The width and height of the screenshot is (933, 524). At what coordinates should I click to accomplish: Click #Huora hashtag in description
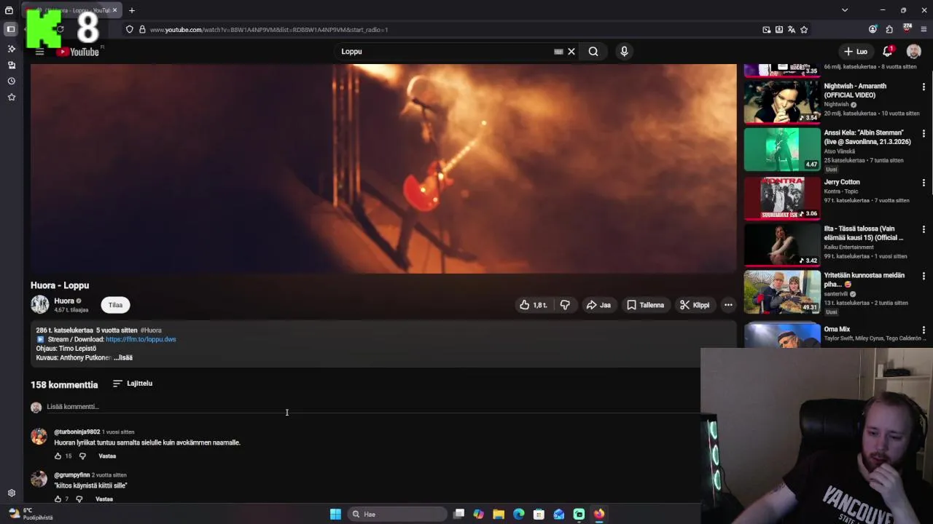pos(151,330)
